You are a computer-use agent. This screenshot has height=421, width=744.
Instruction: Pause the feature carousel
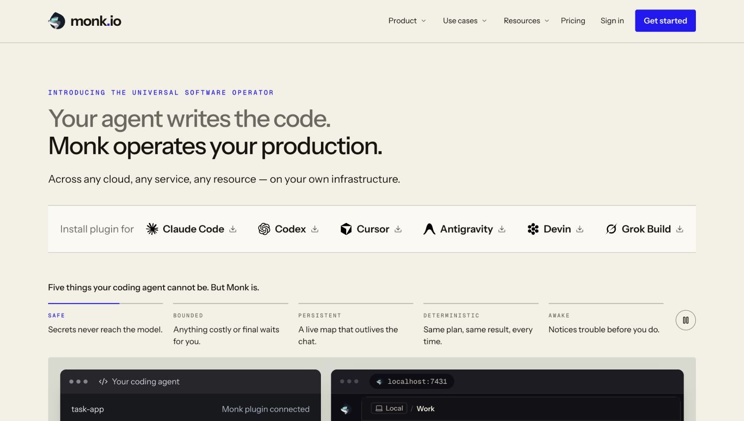[685, 320]
